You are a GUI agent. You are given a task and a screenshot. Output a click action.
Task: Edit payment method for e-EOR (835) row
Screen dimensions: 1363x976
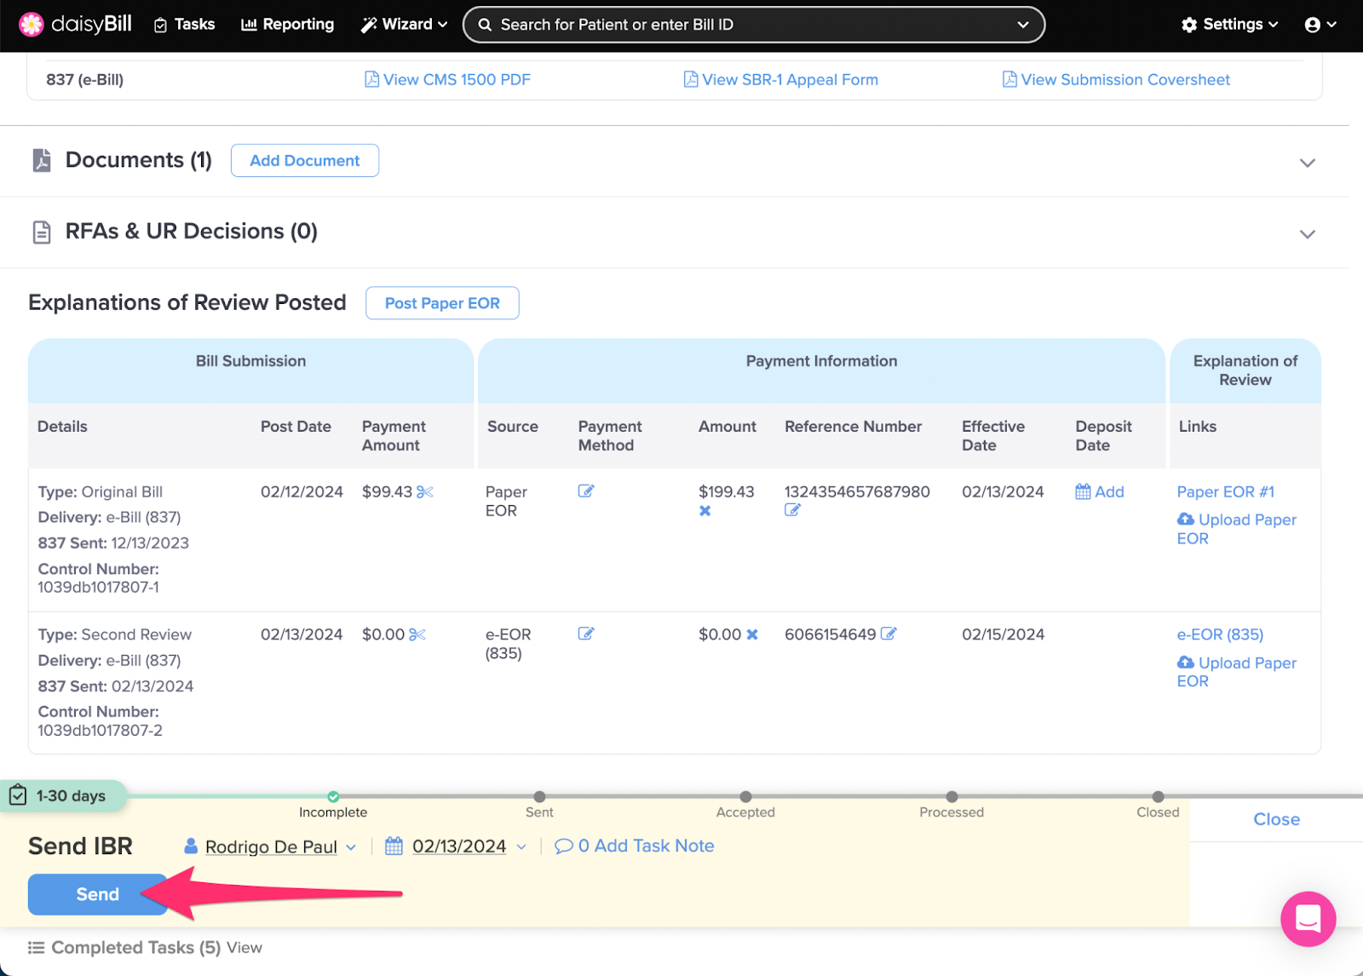[x=586, y=634]
